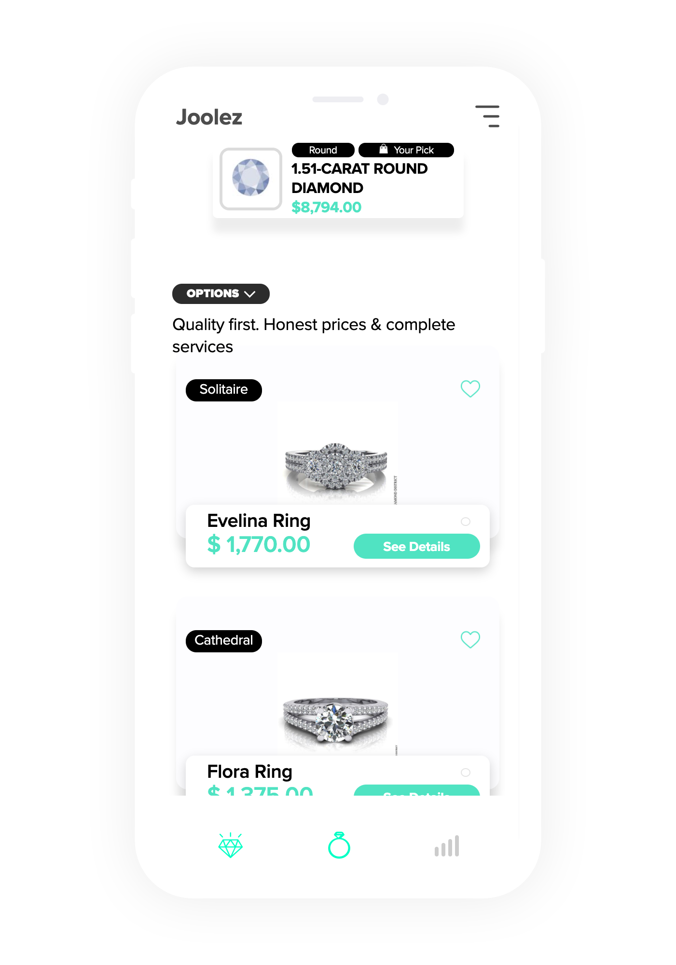The width and height of the screenshot is (676, 965).
Task: Click the Joolez logo
Action: click(209, 117)
